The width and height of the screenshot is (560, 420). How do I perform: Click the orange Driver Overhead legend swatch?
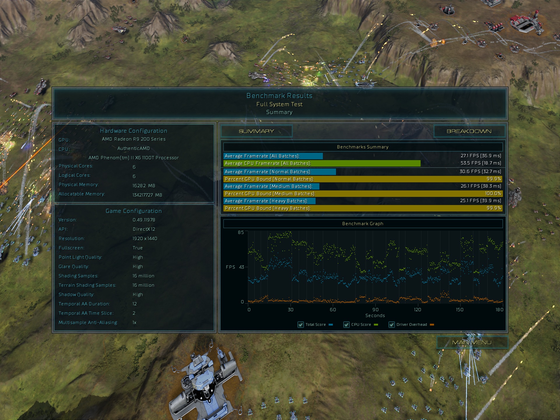coord(432,325)
